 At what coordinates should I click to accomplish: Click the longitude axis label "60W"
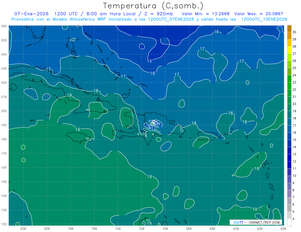[283, 228]
